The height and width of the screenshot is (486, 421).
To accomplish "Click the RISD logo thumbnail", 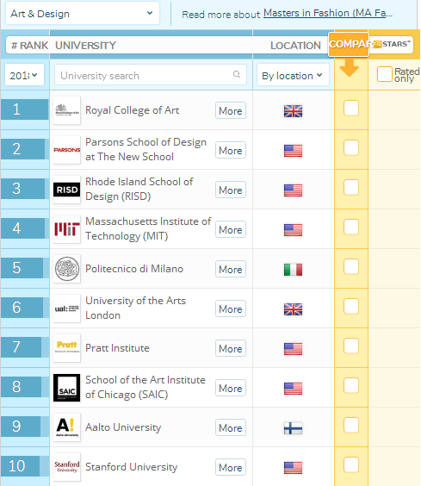I will (x=67, y=190).
